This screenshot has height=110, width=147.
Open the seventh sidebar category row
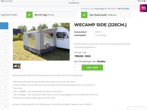click(4, 73)
